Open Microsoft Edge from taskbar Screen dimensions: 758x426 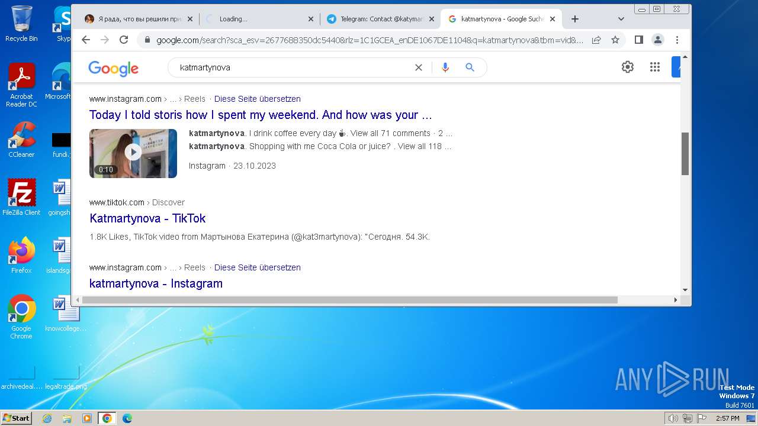pyautogui.click(x=127, y=418)
